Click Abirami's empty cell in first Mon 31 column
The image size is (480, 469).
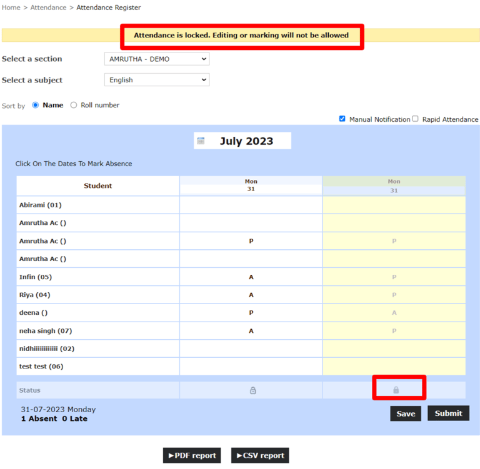pyautogui.click(x=251, y=205)
